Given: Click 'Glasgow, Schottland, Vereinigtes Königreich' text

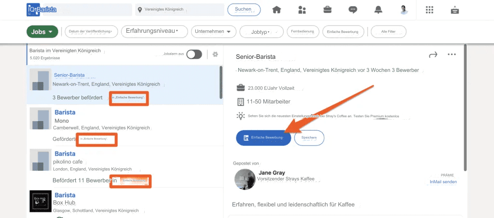Looking at the screenshot, I should point(96,210).
